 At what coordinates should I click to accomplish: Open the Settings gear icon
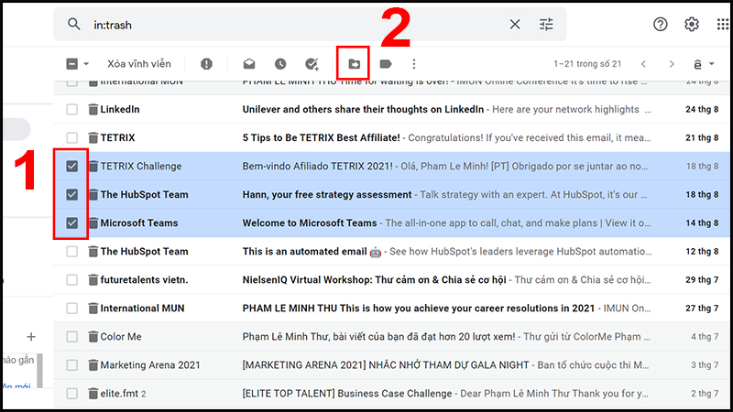(692, 25)
